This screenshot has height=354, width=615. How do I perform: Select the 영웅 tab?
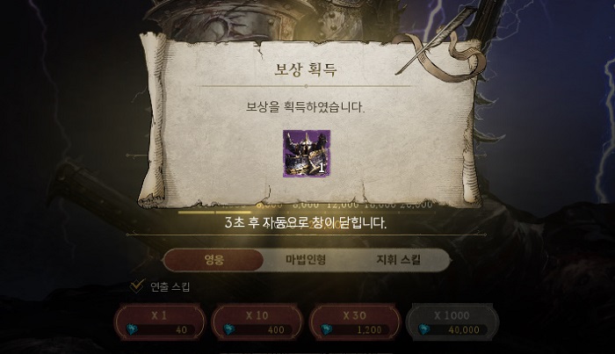pos(213,259)
